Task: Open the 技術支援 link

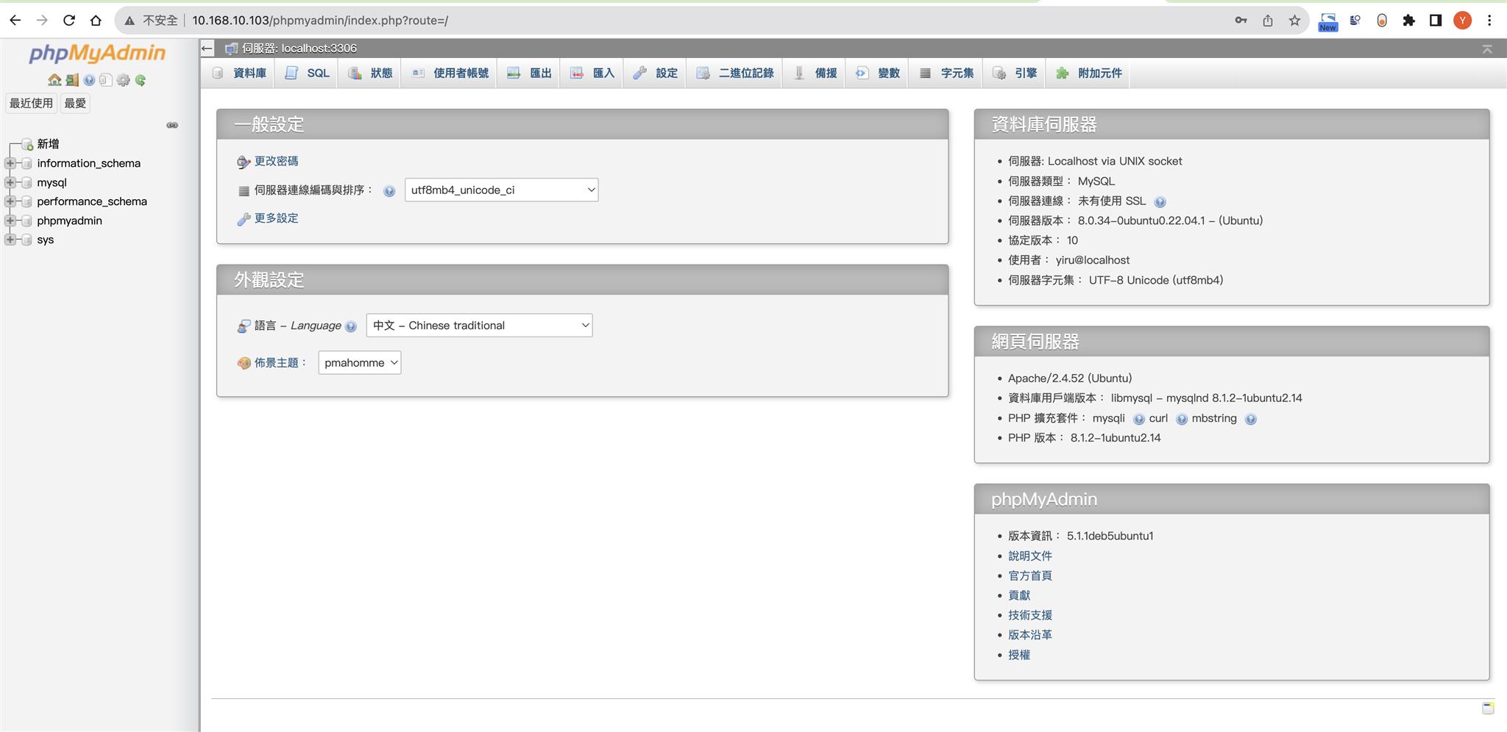Action: [1030, 615]
